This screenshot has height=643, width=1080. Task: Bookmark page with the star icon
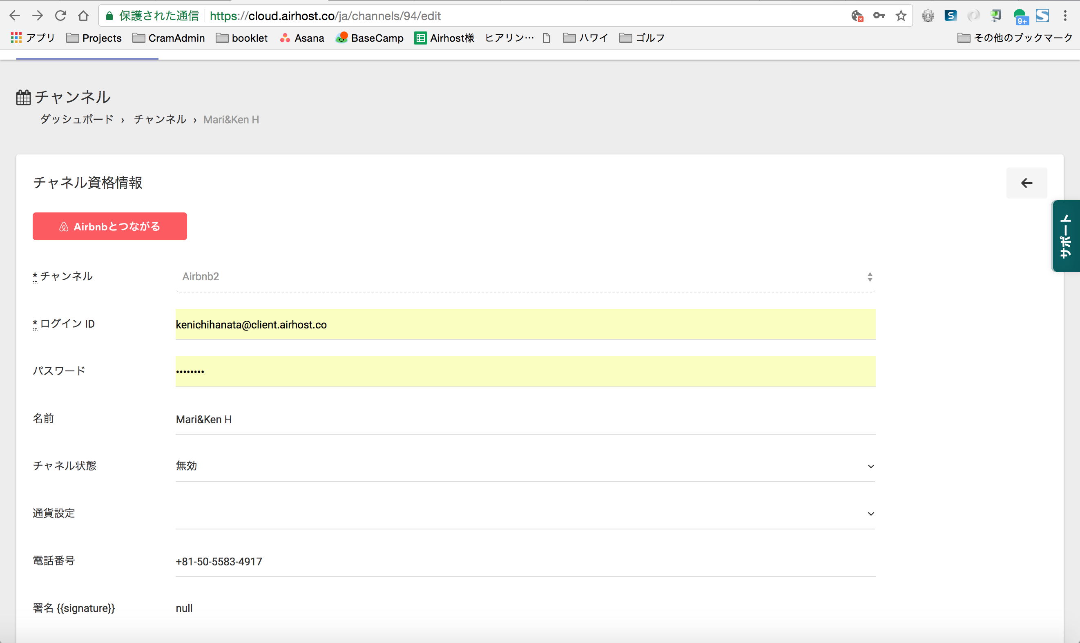[x=901, y=16]
